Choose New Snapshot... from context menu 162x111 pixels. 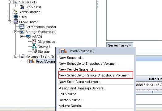coord(71,58)
